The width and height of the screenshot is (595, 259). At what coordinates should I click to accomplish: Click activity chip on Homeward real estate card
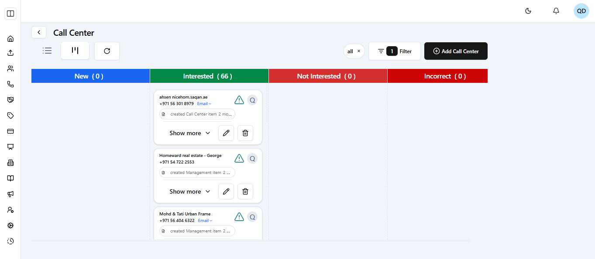[197, 173]
